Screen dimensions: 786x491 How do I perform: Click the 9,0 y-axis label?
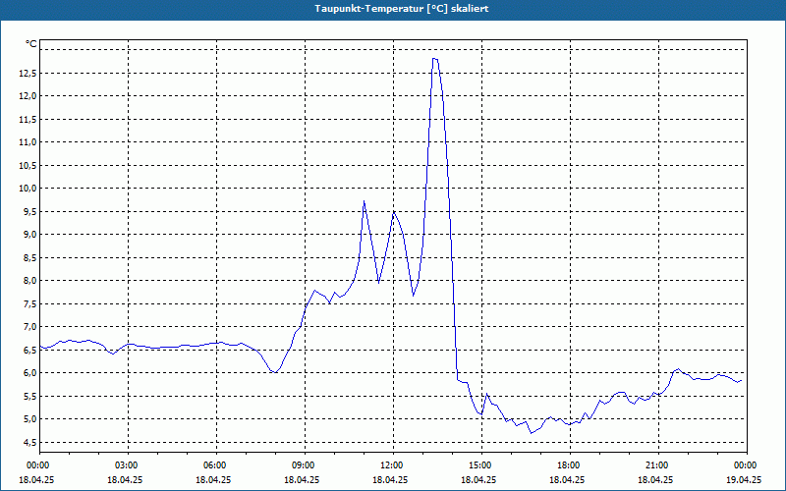pos(29,235)
